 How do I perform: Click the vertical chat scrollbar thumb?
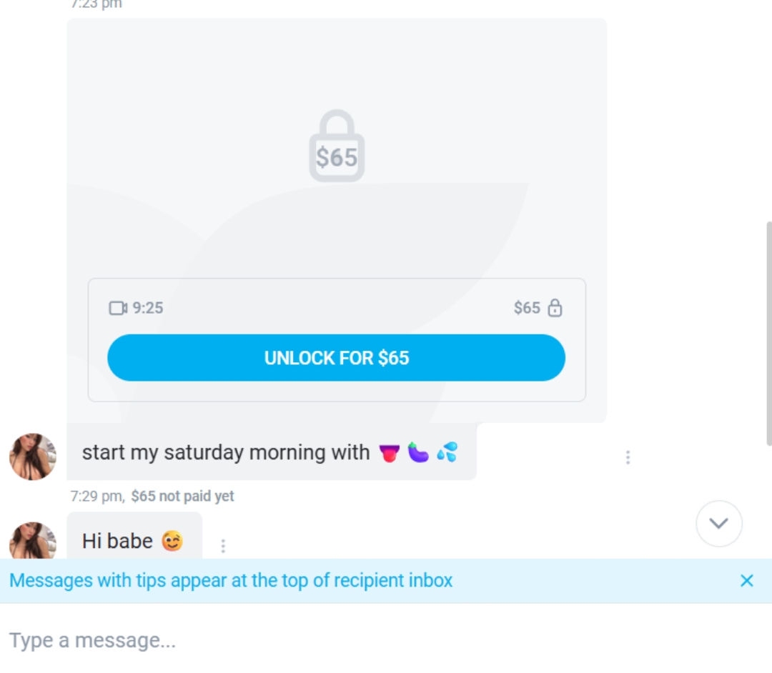[769, 332]
